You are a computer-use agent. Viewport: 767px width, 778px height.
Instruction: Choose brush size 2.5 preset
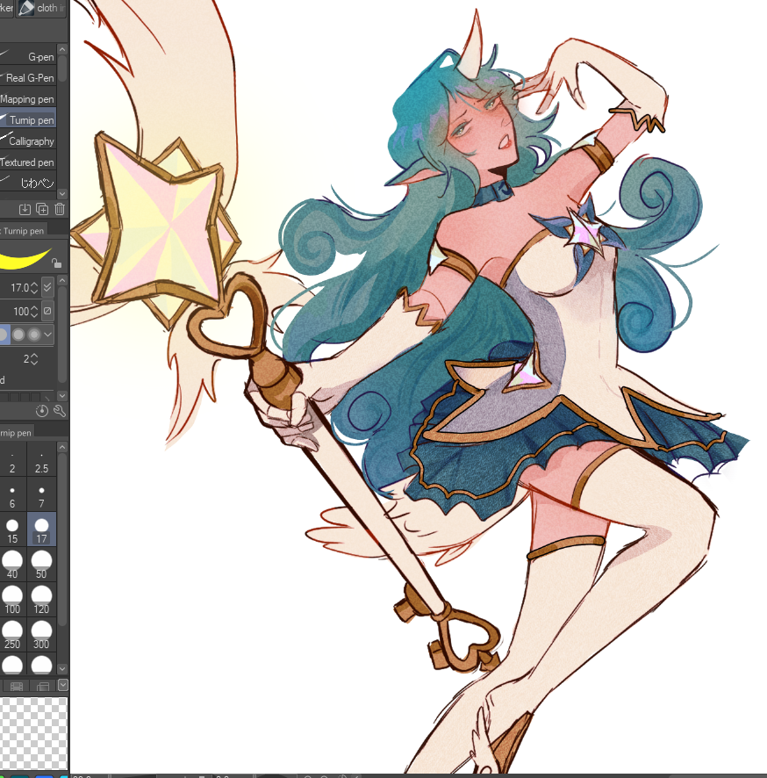tap(41, 460)
